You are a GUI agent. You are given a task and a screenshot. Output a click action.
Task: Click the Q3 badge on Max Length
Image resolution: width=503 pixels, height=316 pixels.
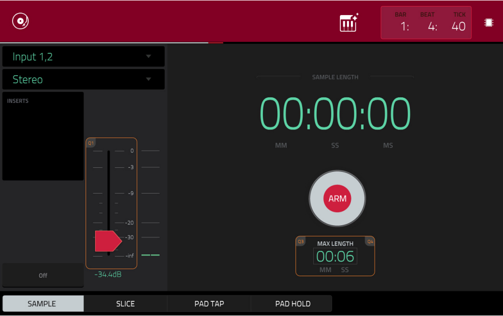(301, 241)
